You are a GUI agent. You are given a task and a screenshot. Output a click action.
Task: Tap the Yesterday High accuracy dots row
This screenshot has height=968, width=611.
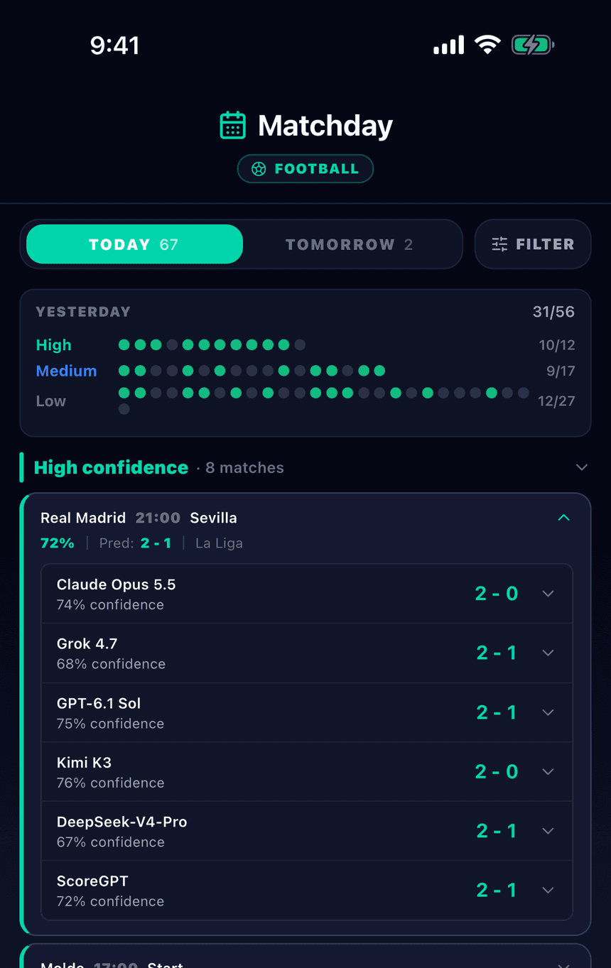(212, 345)
